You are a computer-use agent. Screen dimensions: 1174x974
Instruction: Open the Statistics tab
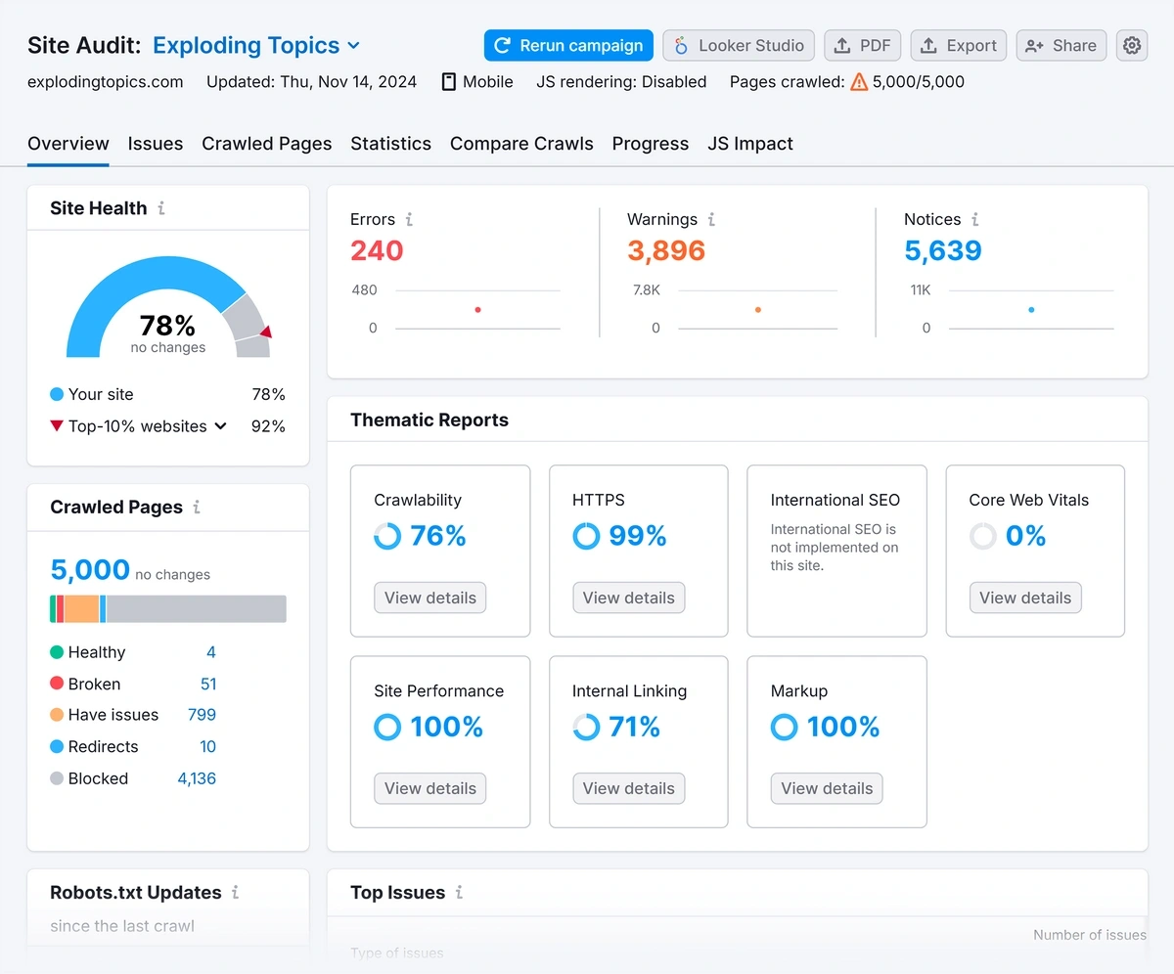(x=391, y=144)
